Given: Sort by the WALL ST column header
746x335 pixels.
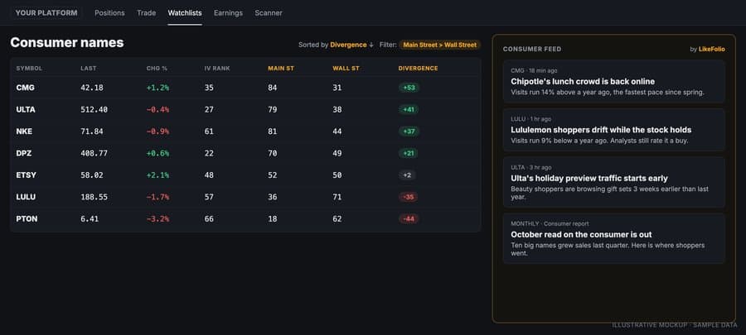Looking at the screenshot, I should coord(346,69).
